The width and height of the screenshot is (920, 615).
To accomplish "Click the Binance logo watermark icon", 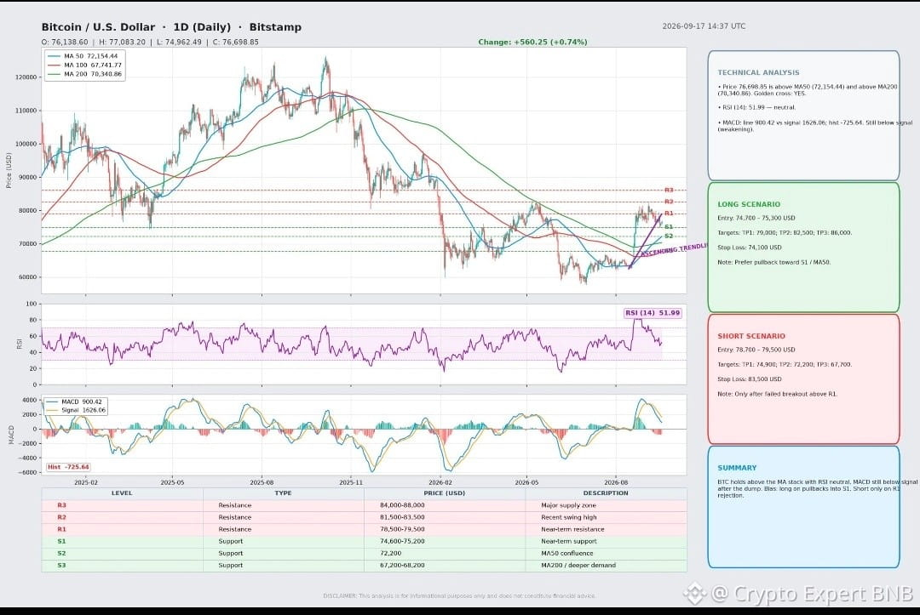I will click(x=695, y=594).
